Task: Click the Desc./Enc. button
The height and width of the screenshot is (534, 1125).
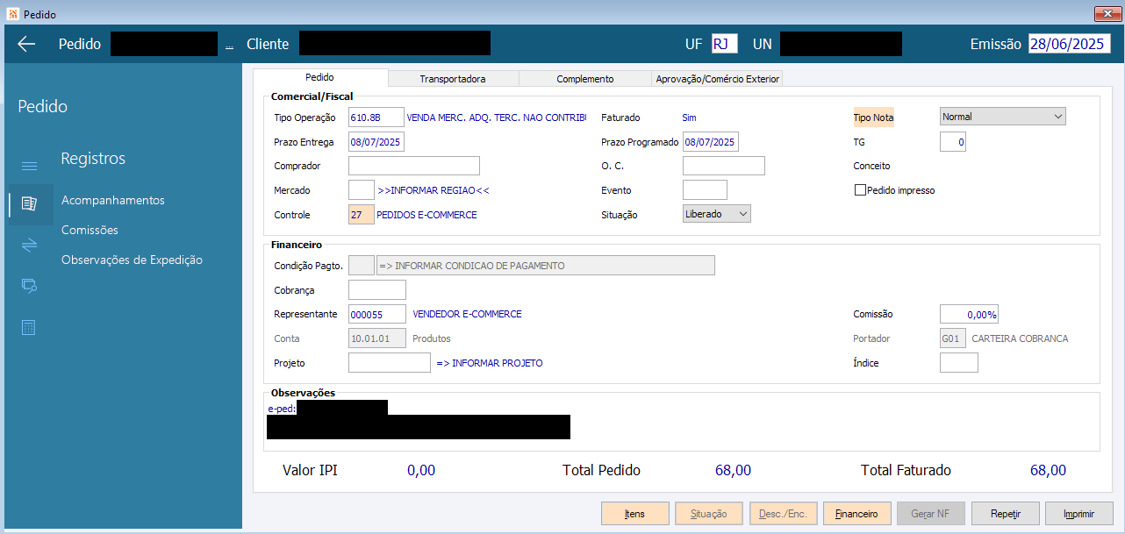Action: tap(784, 513)
